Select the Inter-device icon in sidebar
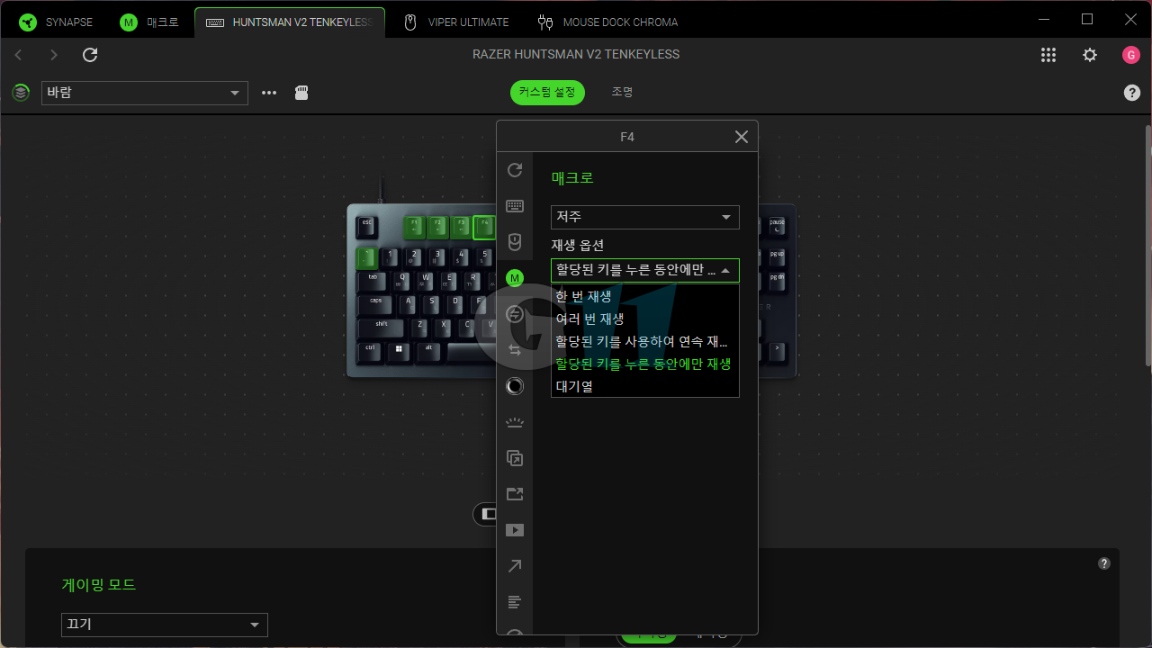This screenshot has width=1152, height=648. tap(515, 314)
